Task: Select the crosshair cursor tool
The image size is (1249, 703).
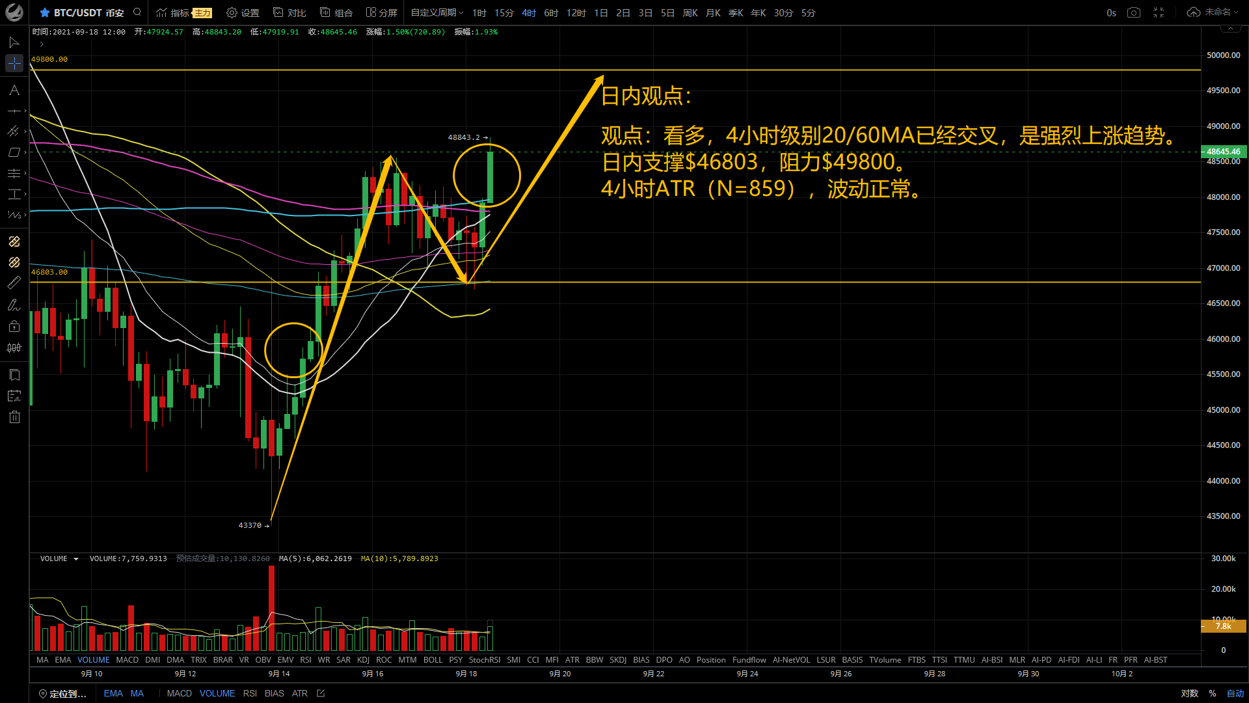Action: click(14, 63)
